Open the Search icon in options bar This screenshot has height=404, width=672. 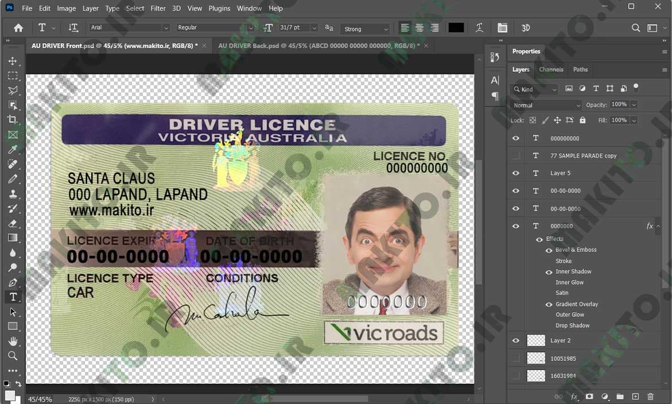(636, 28)
